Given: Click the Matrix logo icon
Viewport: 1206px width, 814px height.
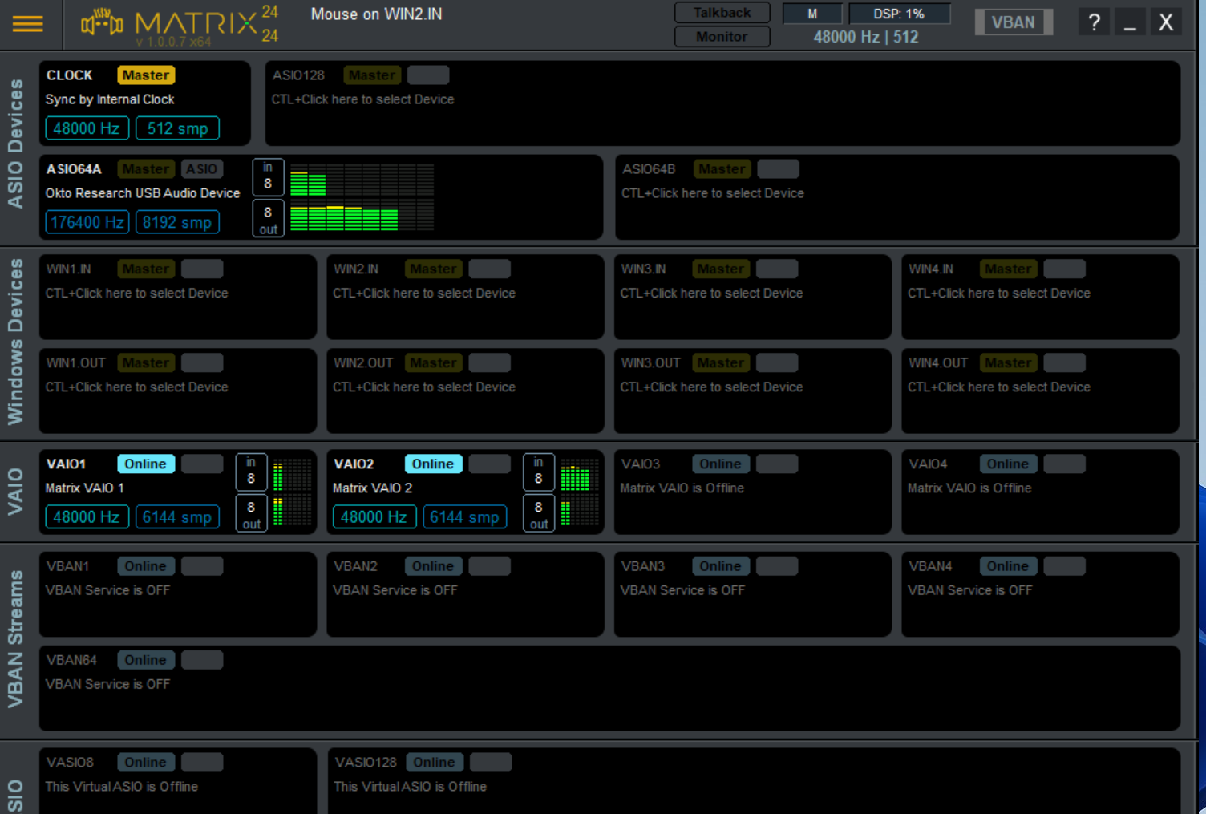Looking at the screenshot, I should 102,23.
